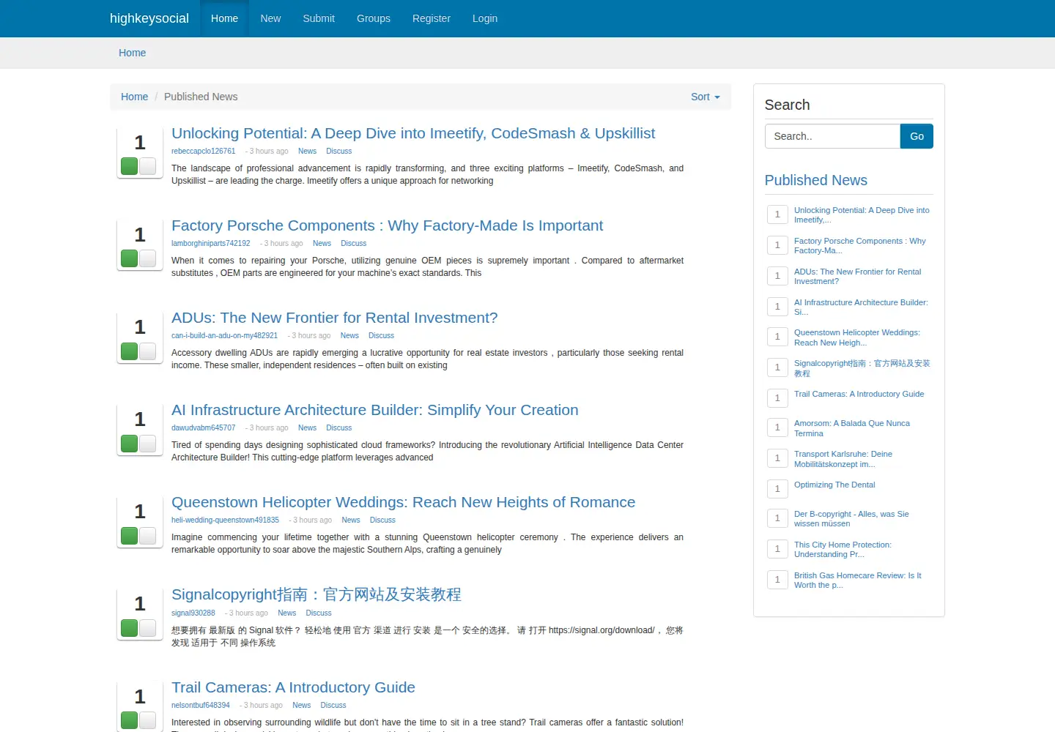Upvote the Unlocking Potential story with green button
Screen dimensions: 1055x732
pos(130,166)
